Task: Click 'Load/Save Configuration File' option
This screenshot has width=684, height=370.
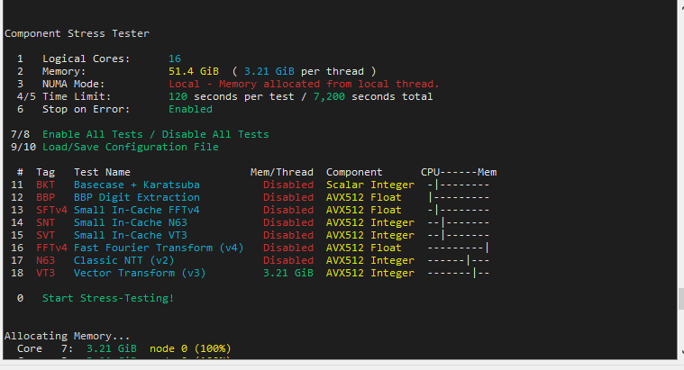Action: pyautogui.click(x=131, y=148)
